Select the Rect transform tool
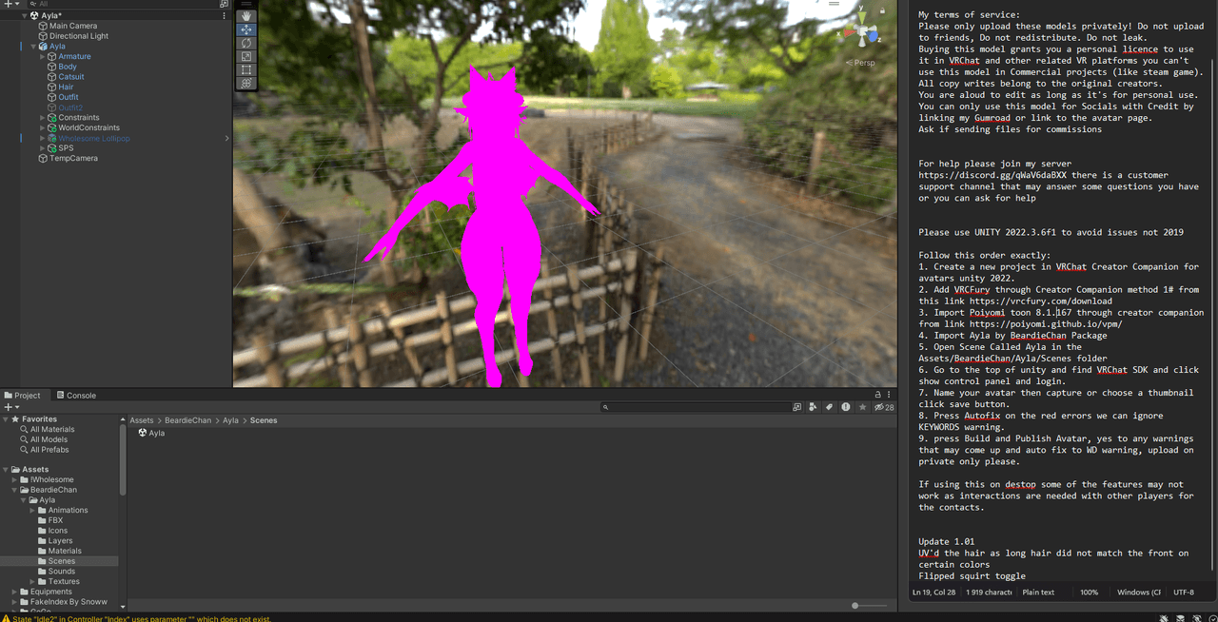This screenshot has height=622, width=1218. 246,69
